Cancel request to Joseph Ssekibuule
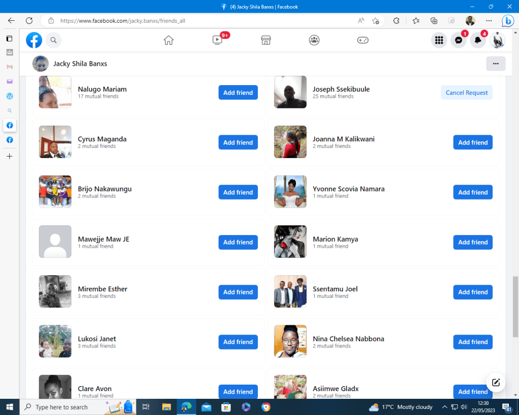 pyautogui.click(x=466, y=93)
